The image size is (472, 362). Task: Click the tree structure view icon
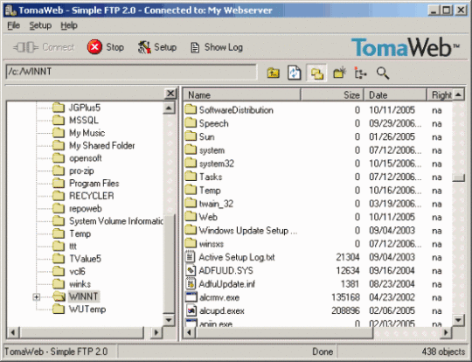(x=360, y=73)
